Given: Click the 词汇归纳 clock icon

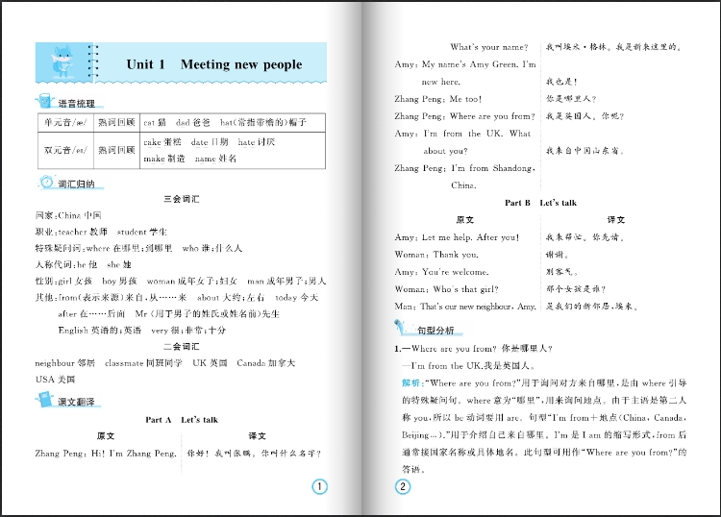Looking at the screenshot, I should [46, 182].
